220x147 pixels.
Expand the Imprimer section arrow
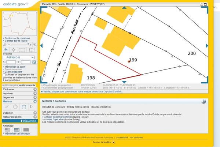35,93
